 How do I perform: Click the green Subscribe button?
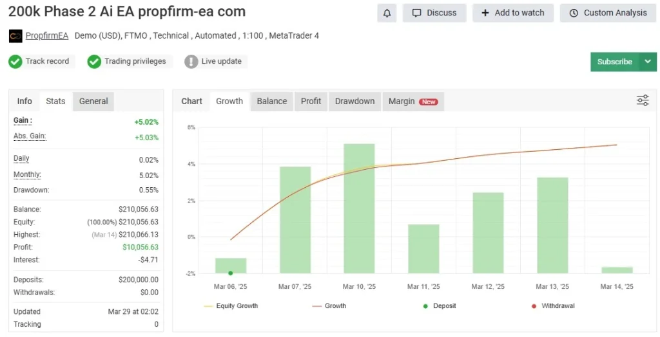point(615,62)
